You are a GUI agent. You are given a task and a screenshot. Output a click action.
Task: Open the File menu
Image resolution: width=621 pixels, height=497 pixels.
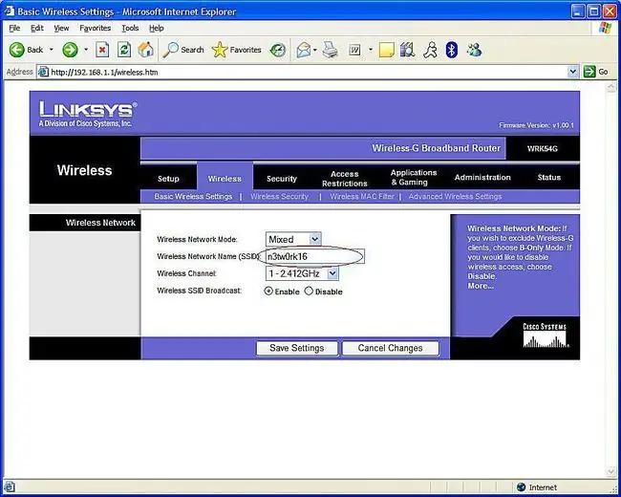14,28
